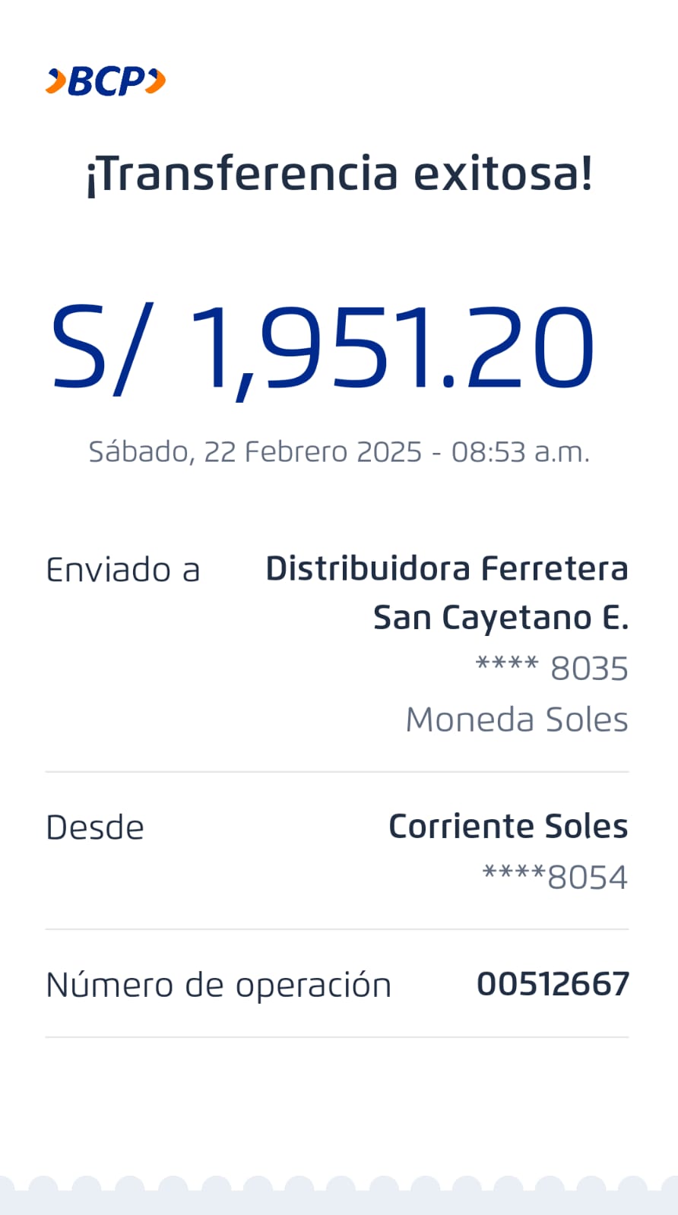The image size is (678, 1215).
Task: Select the ¡Transferencia exitosa! heading
Action: pyautogui.click(x=339, y=173)
